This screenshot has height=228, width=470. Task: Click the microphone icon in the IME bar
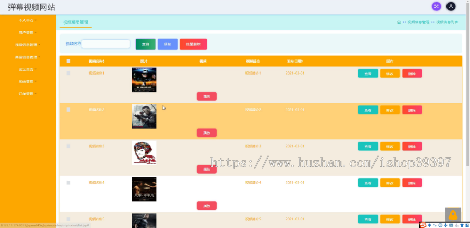point(446,225)
